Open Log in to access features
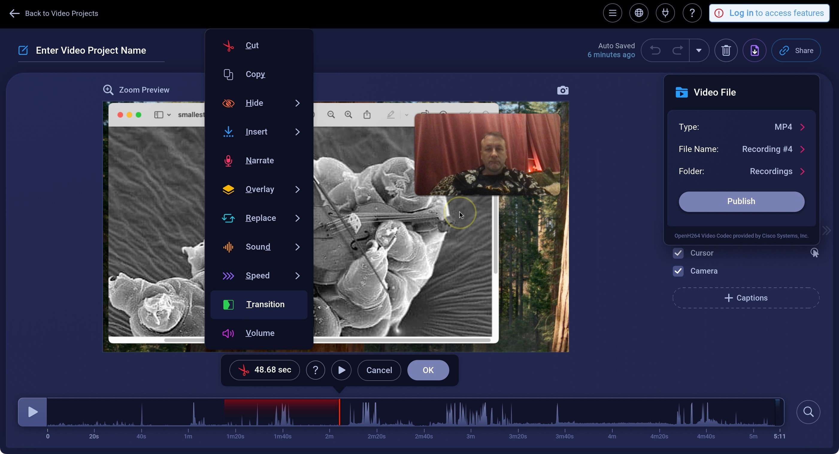 tap(769, 13)
